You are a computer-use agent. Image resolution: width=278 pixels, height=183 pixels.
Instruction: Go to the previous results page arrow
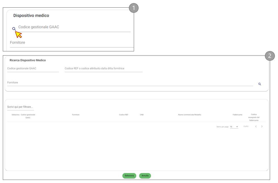(256, 127)
